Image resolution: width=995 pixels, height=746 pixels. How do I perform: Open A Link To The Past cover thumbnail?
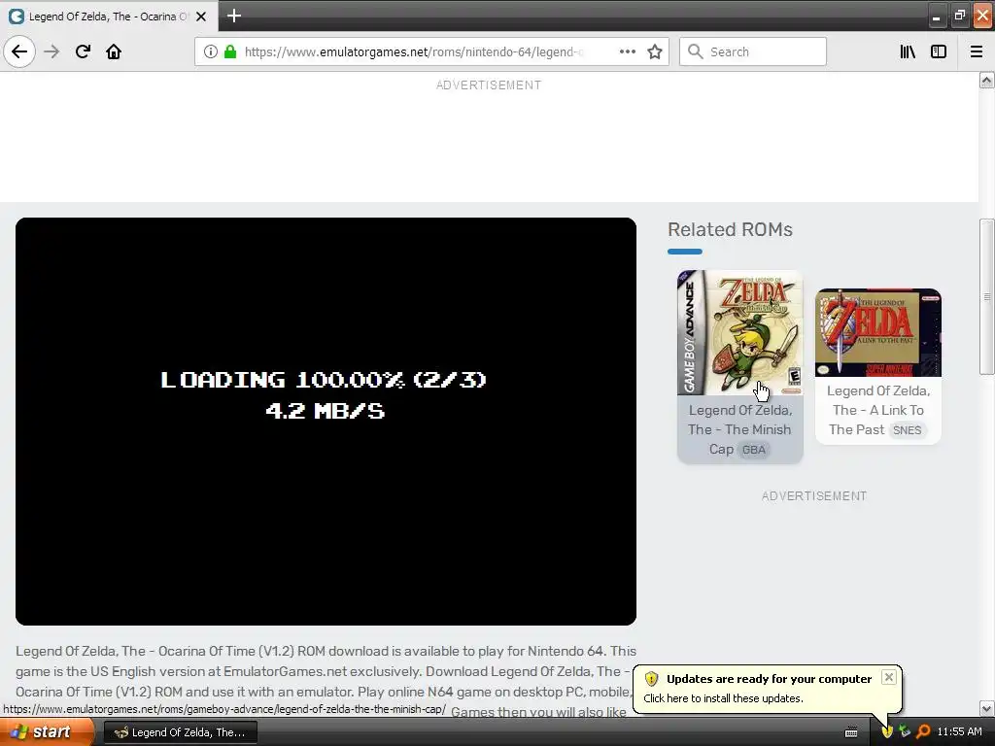click(878, 333)
